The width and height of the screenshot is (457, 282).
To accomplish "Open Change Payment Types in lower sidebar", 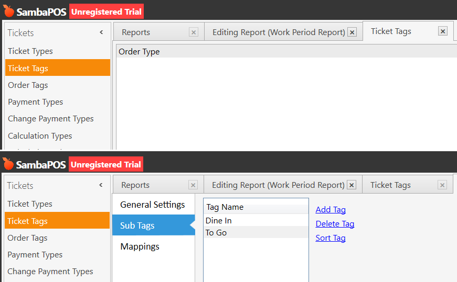I will [x=57, y=272].
